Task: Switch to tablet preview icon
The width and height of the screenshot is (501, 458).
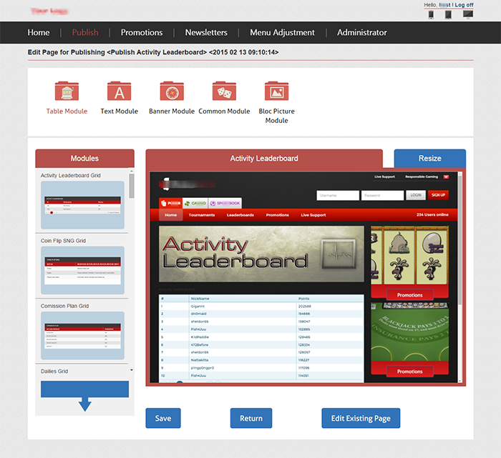Action: (x=448, y=14)
